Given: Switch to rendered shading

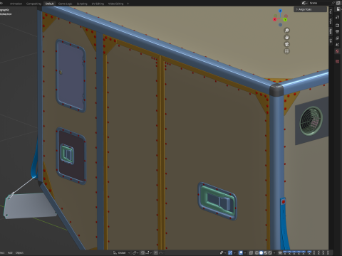Looking at the screenshot, I should click(270, 252).
